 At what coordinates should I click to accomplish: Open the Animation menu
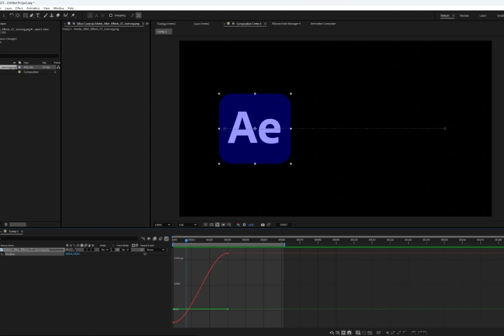33,8
